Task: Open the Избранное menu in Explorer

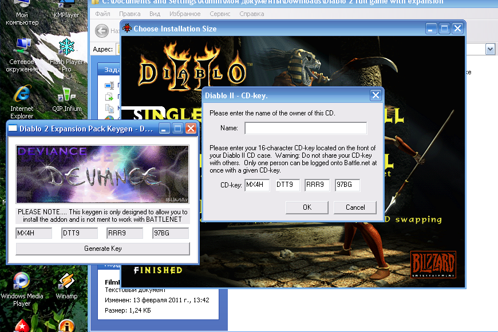Action: click(x=185, y=14)
